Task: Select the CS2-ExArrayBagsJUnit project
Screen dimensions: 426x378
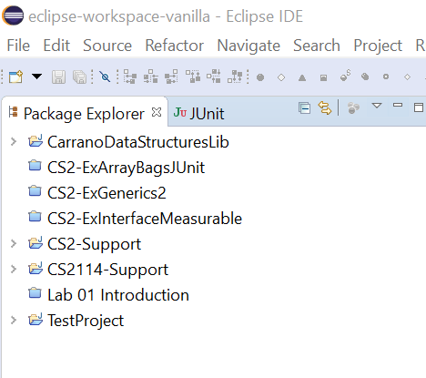Action: 126,168
